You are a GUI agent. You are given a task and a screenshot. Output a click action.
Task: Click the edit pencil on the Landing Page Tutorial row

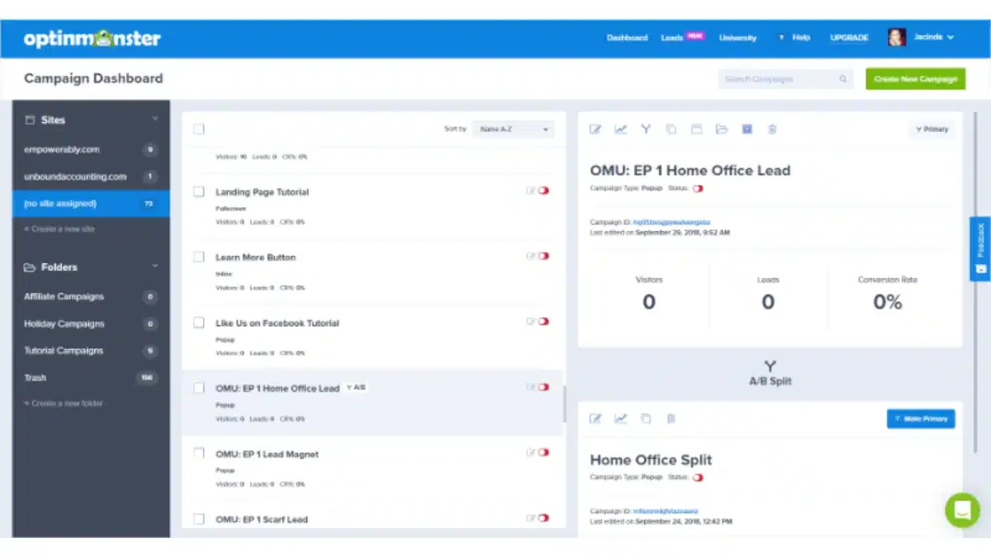tap(531, 191)
